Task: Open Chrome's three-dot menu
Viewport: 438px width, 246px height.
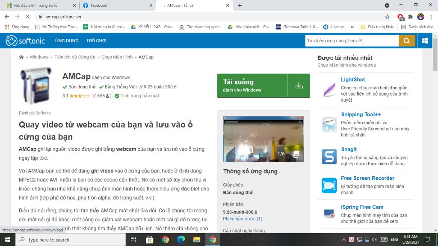Action: [431, 17]
